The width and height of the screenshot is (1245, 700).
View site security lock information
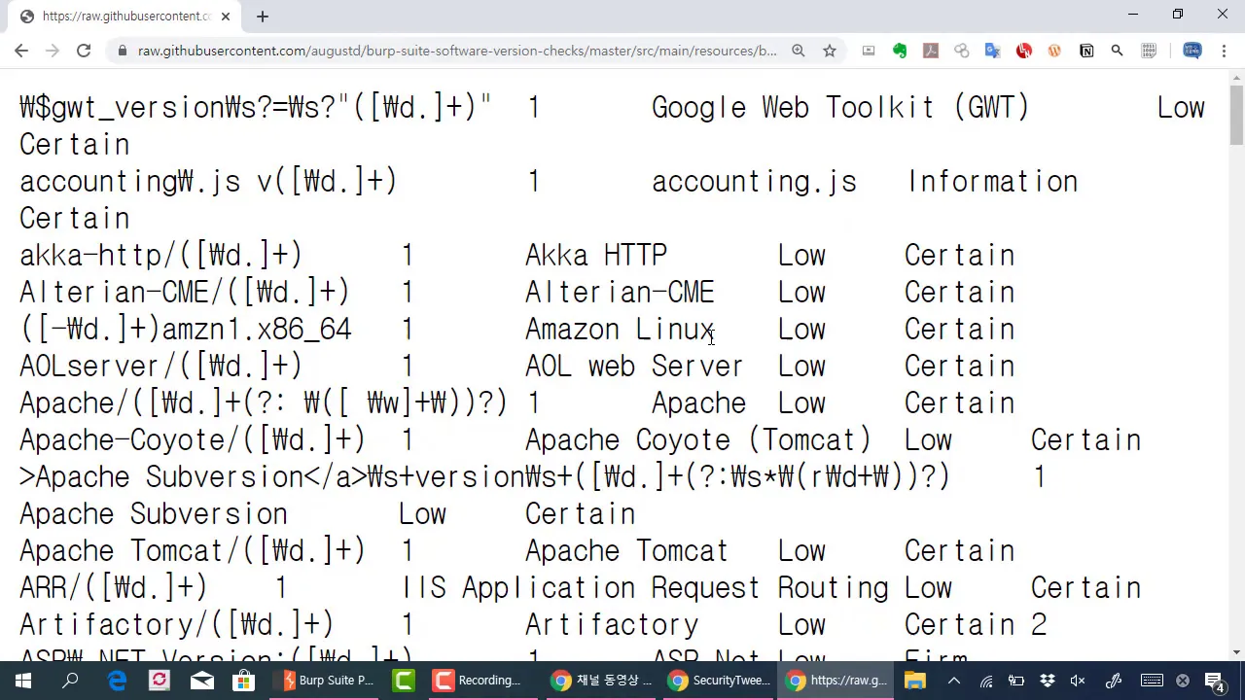[x=122, y=51]
